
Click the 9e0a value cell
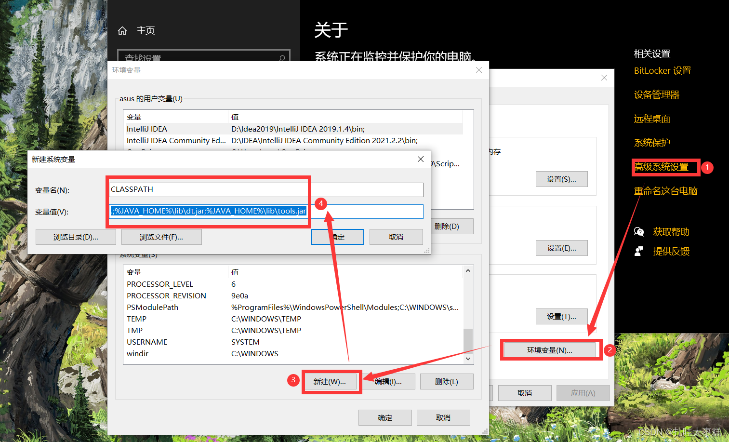pyautogui.click(x=239, y=295)
